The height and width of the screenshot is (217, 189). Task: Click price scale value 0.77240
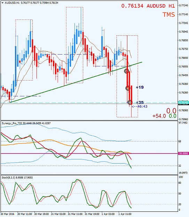183,6
